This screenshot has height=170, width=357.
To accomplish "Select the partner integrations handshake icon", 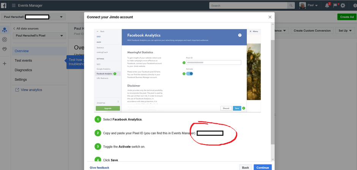I will [x=5, y=49].
